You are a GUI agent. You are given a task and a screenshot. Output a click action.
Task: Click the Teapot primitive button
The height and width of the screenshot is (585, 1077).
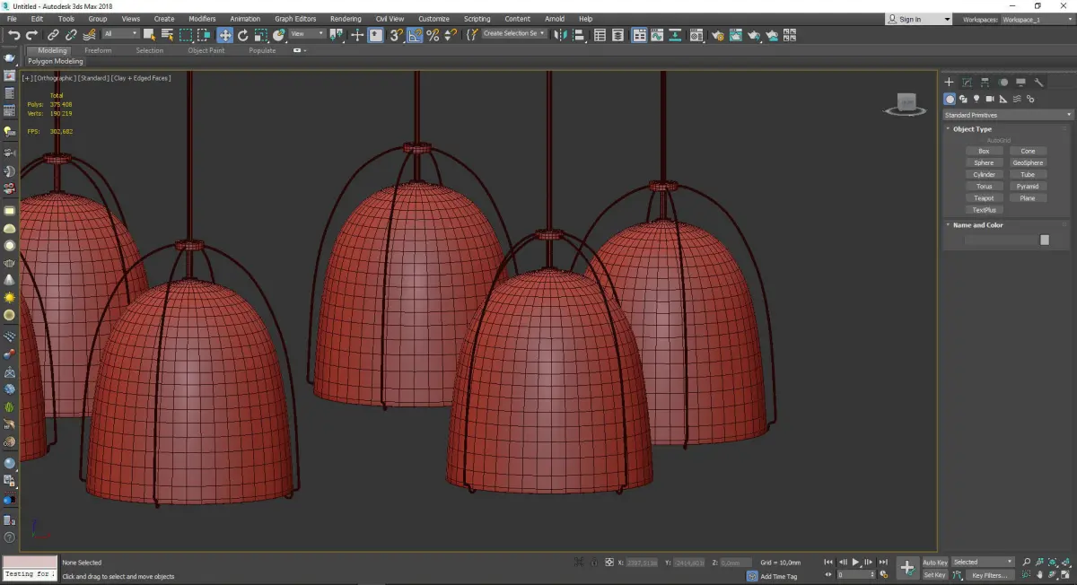(984, 198)
